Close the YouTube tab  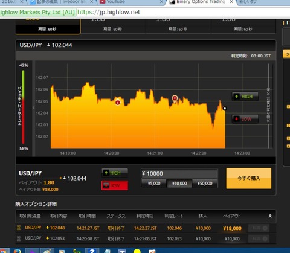click(161, 2)
